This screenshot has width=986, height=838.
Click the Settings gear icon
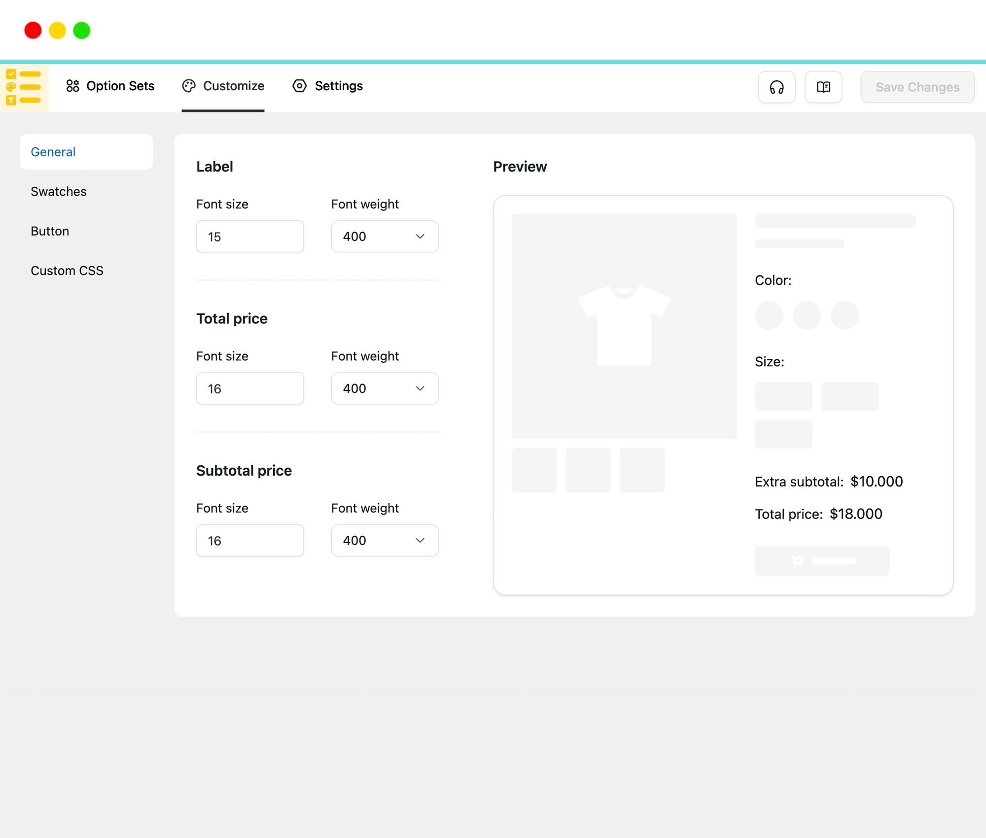pos(299,86)
